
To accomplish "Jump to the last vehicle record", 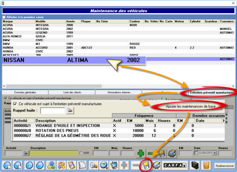I will coord(18,165).
